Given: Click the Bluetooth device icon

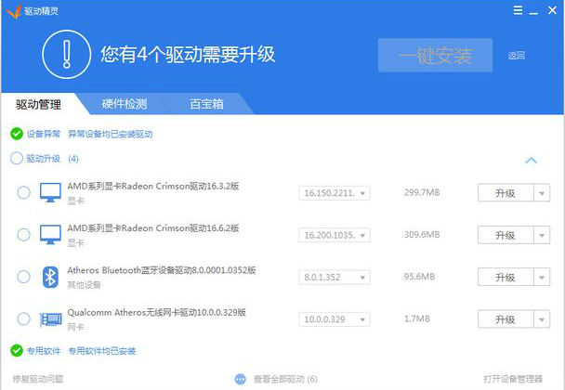Looking at the screenshot, I should [x=50, y=277].
